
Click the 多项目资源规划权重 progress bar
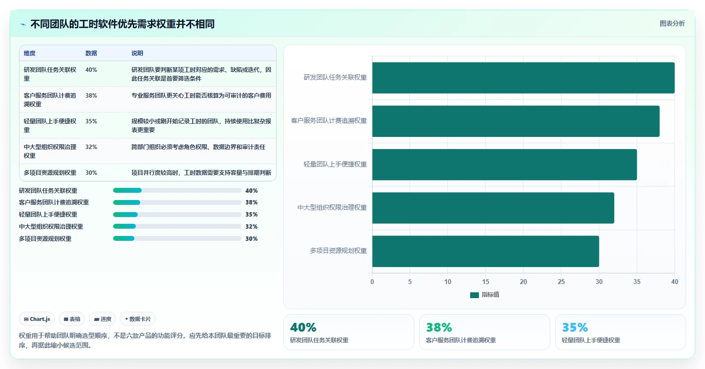point(177,238)
